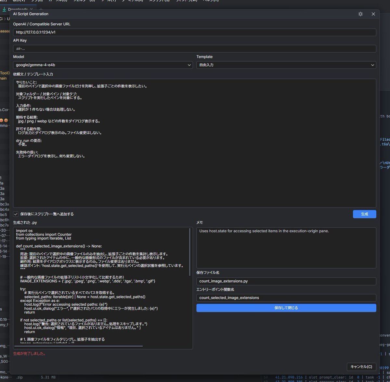
Task: Toggle the add-to-script-list after save checkbox
Action: pyautogui.click(x=16, y=214)
